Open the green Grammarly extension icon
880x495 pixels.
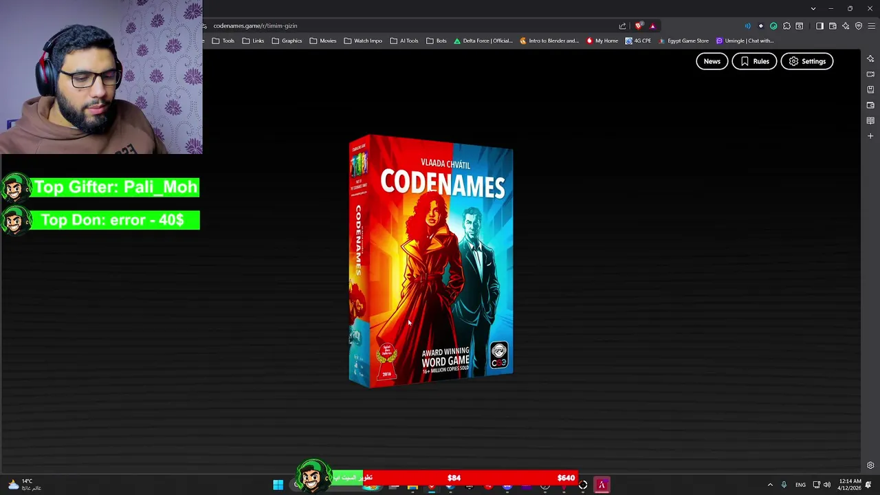click(x=773, y=26)
